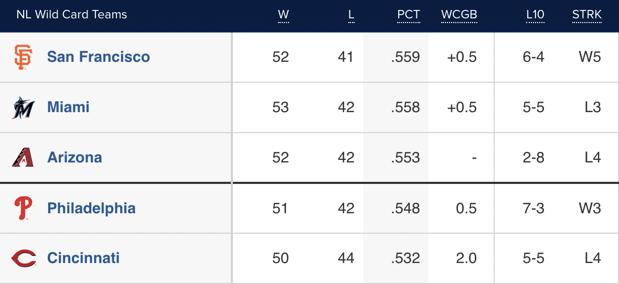Click Cincinnati's .532 winning percentage
The image size is (619, 284).
pos(405,258)
